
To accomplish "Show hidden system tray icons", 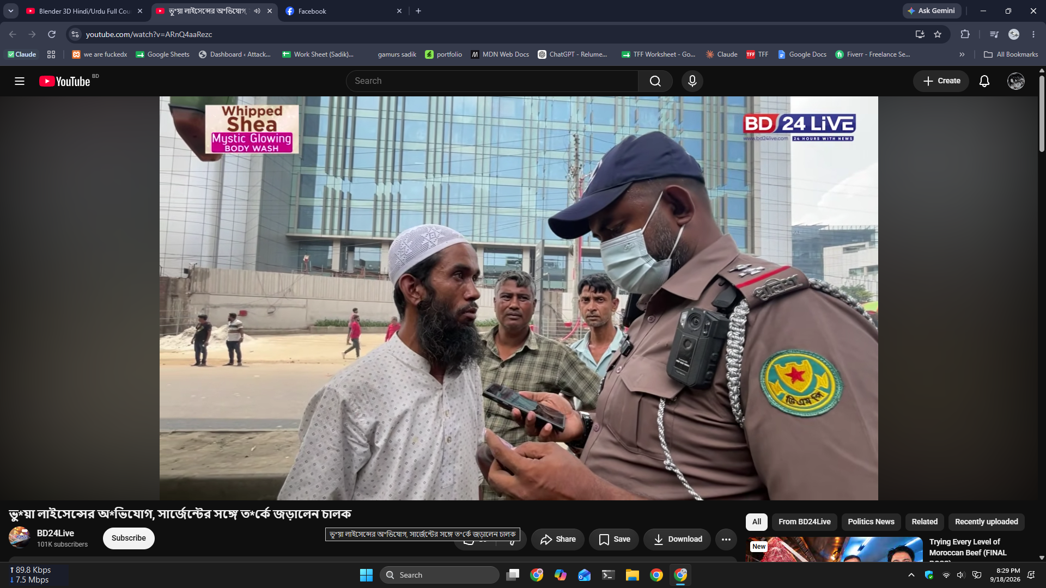I will click(x=911, y=575).
